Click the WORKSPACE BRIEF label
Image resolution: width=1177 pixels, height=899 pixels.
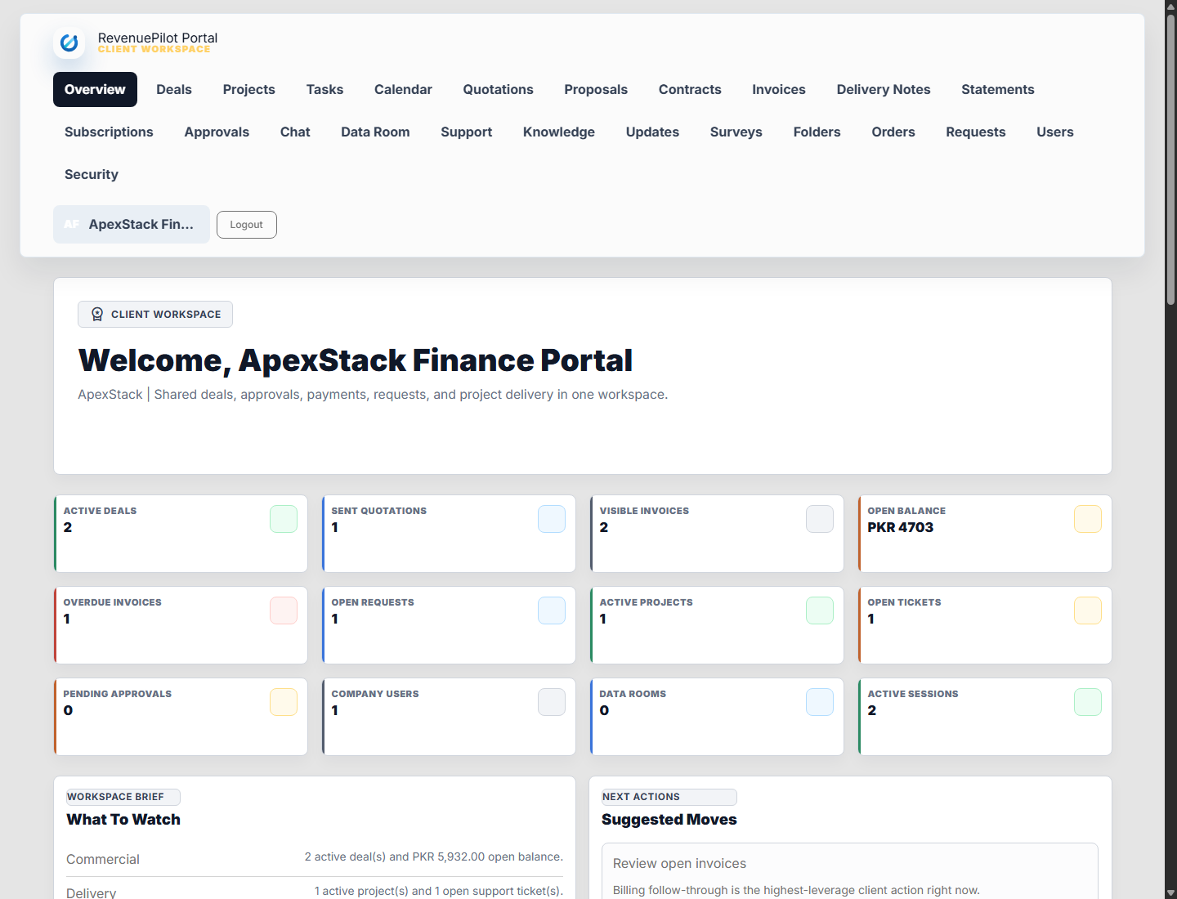pyautogui.click(x=123, y=797)
